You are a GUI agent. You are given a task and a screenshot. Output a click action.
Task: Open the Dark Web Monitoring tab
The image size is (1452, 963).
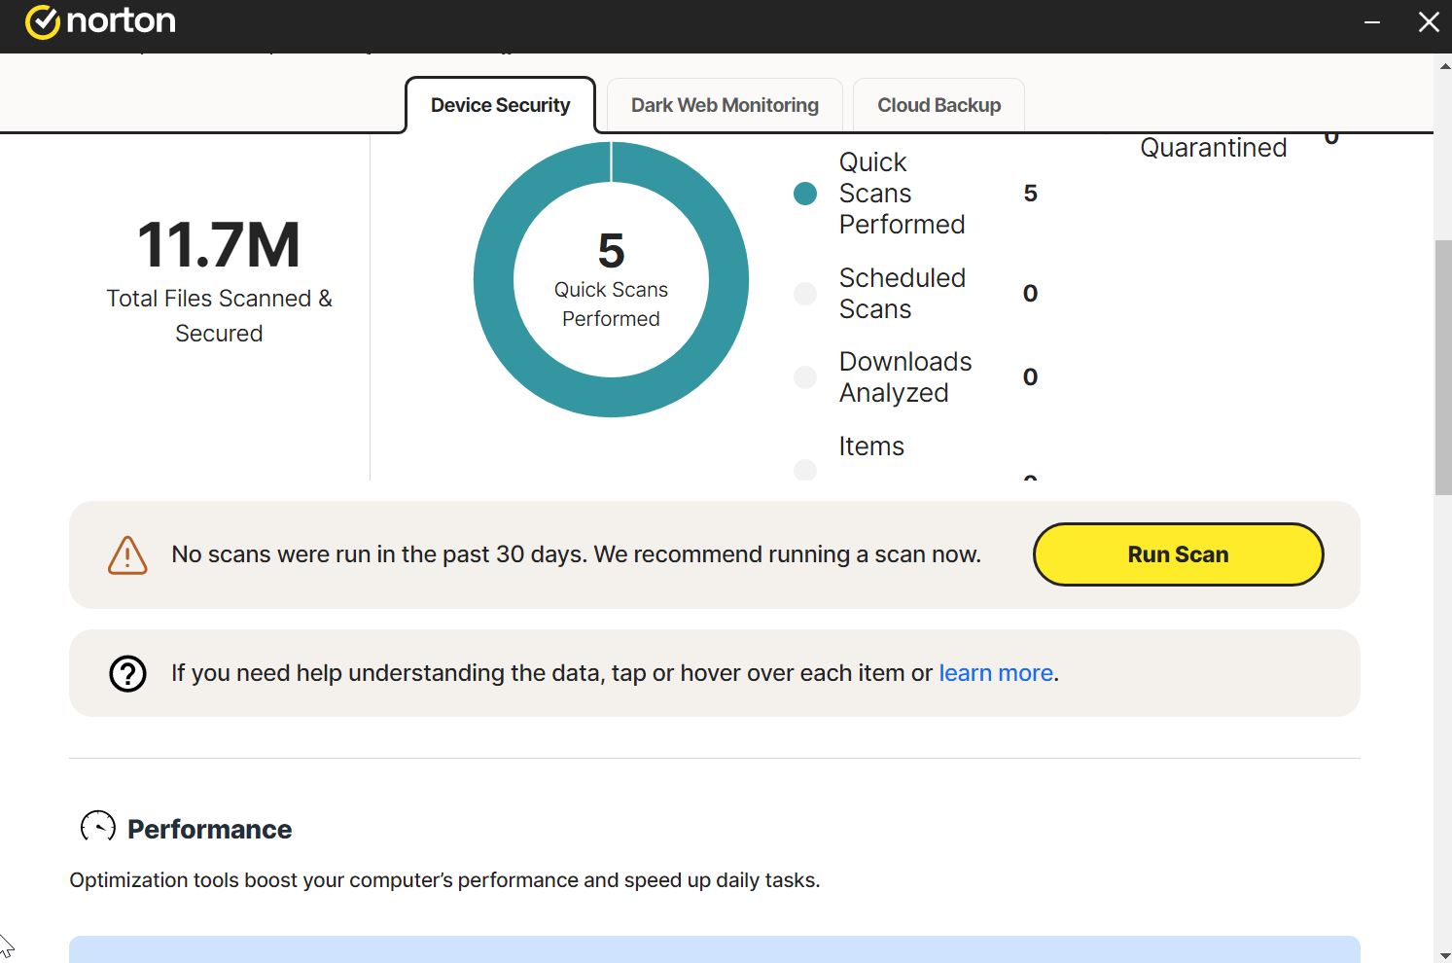pyautogui.click(x=725, y=105)
